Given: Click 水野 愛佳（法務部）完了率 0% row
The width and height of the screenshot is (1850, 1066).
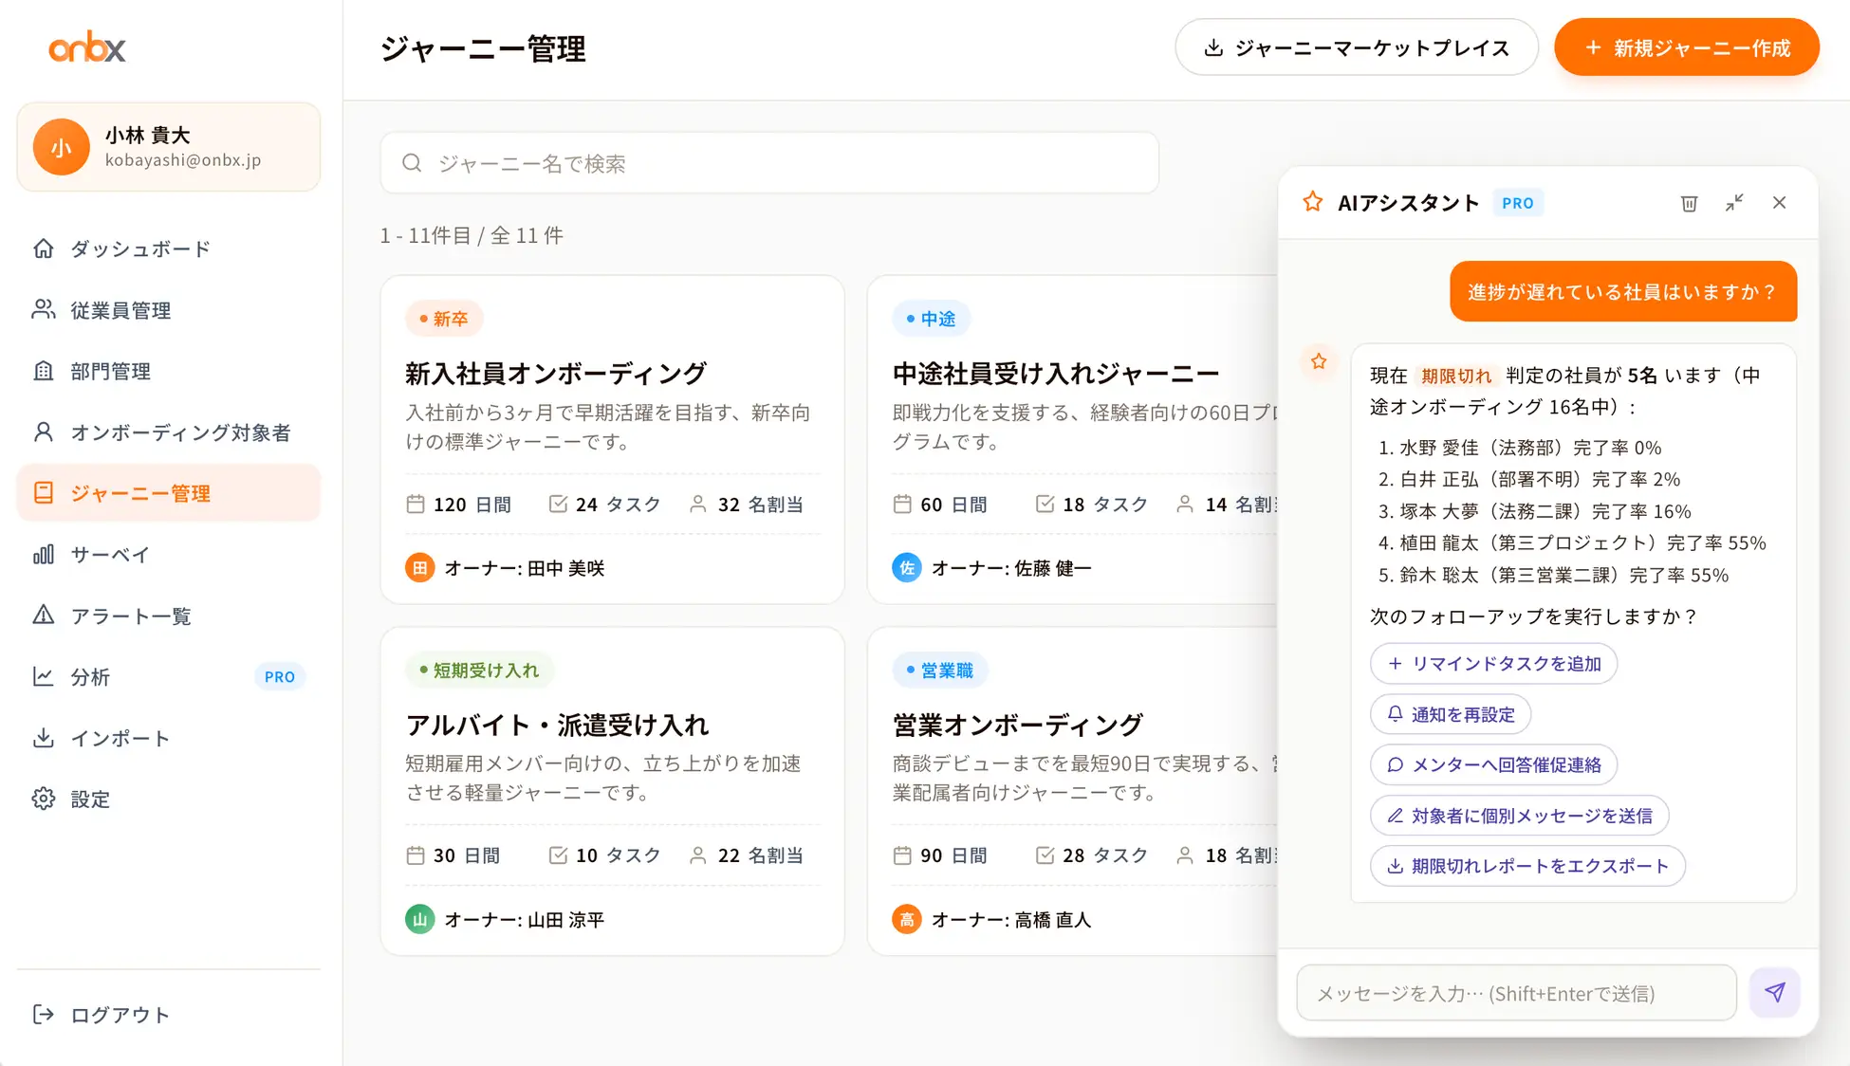Looking at the screenshot, I should click(x=1520, y=448).
